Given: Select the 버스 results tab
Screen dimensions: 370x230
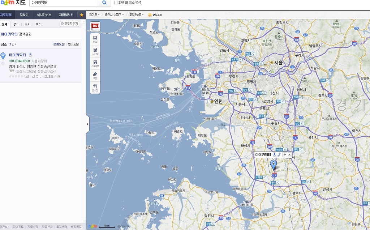Looking at the screenshot, I should coord(38,24).
